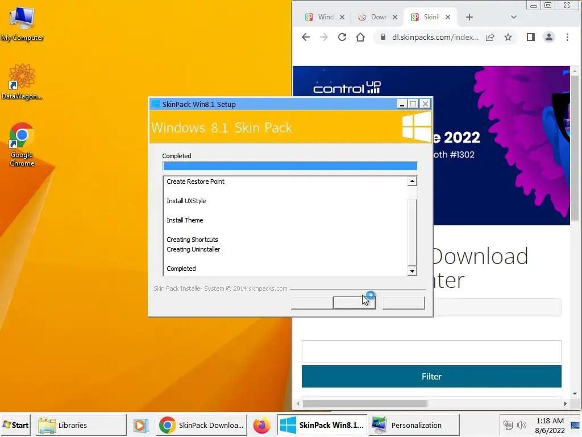Click the empty filter text field above Filter

click(431, 351)
